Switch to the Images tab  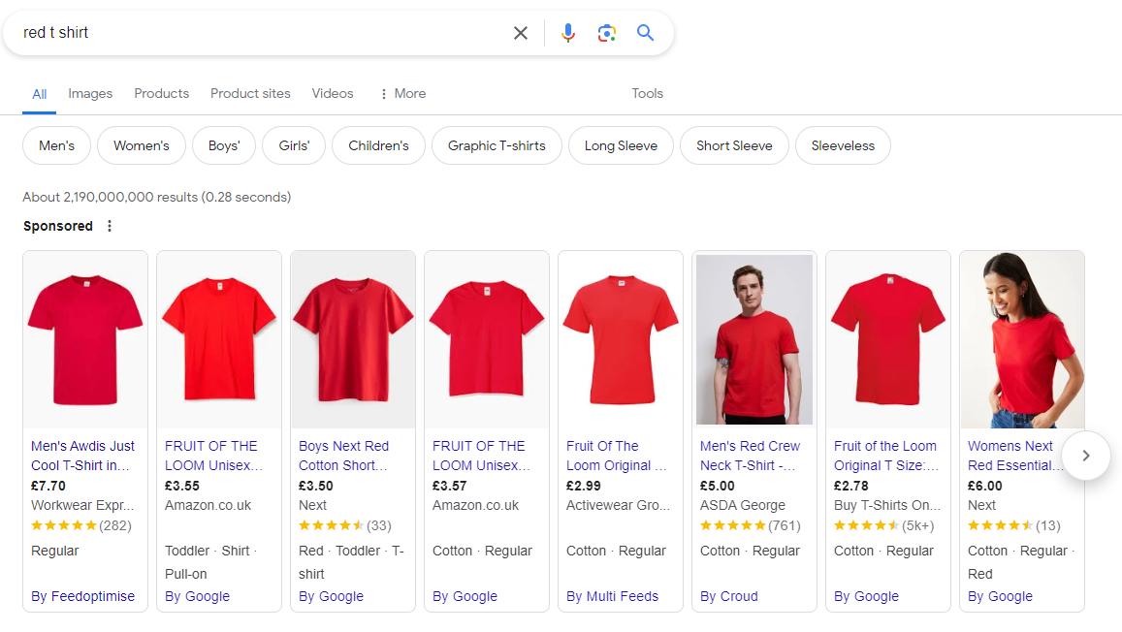tap(90, 94)
